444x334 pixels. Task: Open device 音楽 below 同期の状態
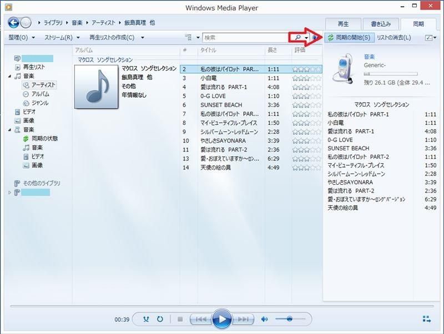coord(37,148)
